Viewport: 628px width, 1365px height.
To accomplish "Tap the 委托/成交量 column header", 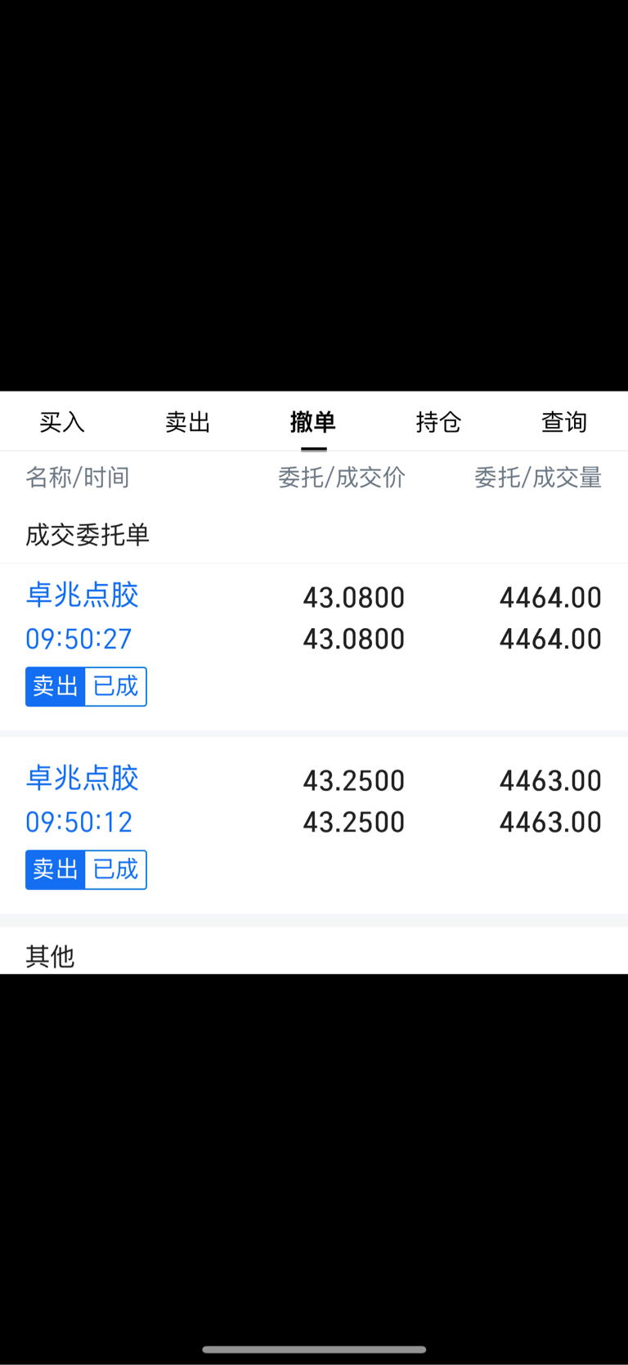I will coord(538,477).
